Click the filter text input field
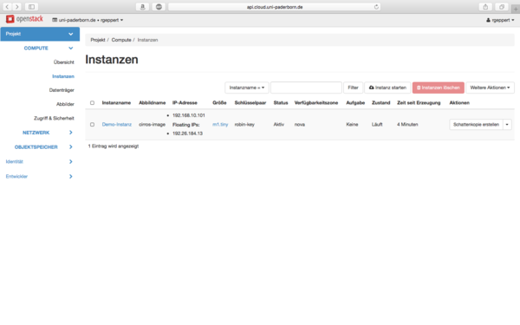The width and height of the screenshot is (520, 325). click(306, 88)
